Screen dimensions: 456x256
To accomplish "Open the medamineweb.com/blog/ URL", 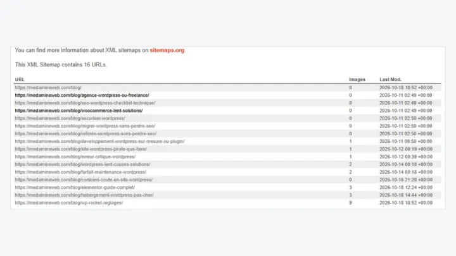I will click(48, 88).
